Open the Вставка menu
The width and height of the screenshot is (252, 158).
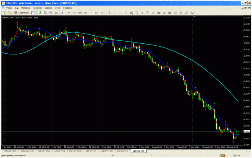point(26,8)
